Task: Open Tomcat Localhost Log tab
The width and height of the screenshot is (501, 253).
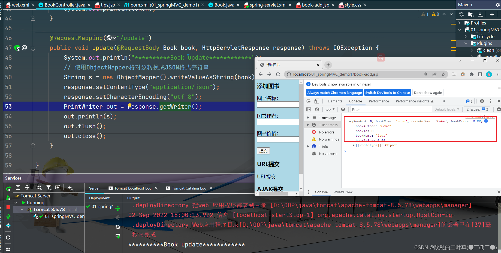Action: tap(133, 188)
